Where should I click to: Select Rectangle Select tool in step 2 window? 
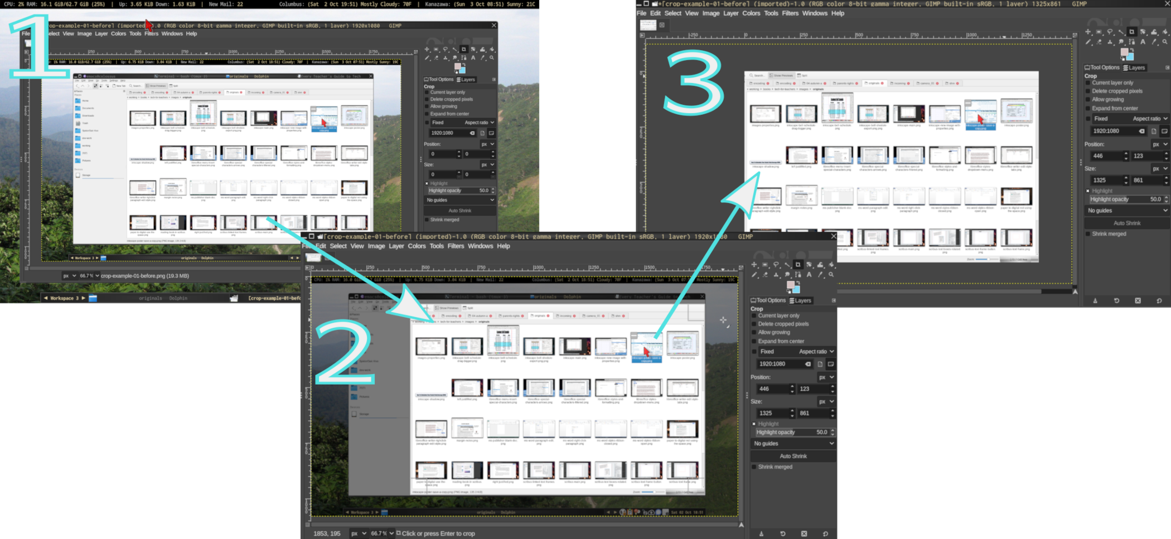(x=765, y=264)
